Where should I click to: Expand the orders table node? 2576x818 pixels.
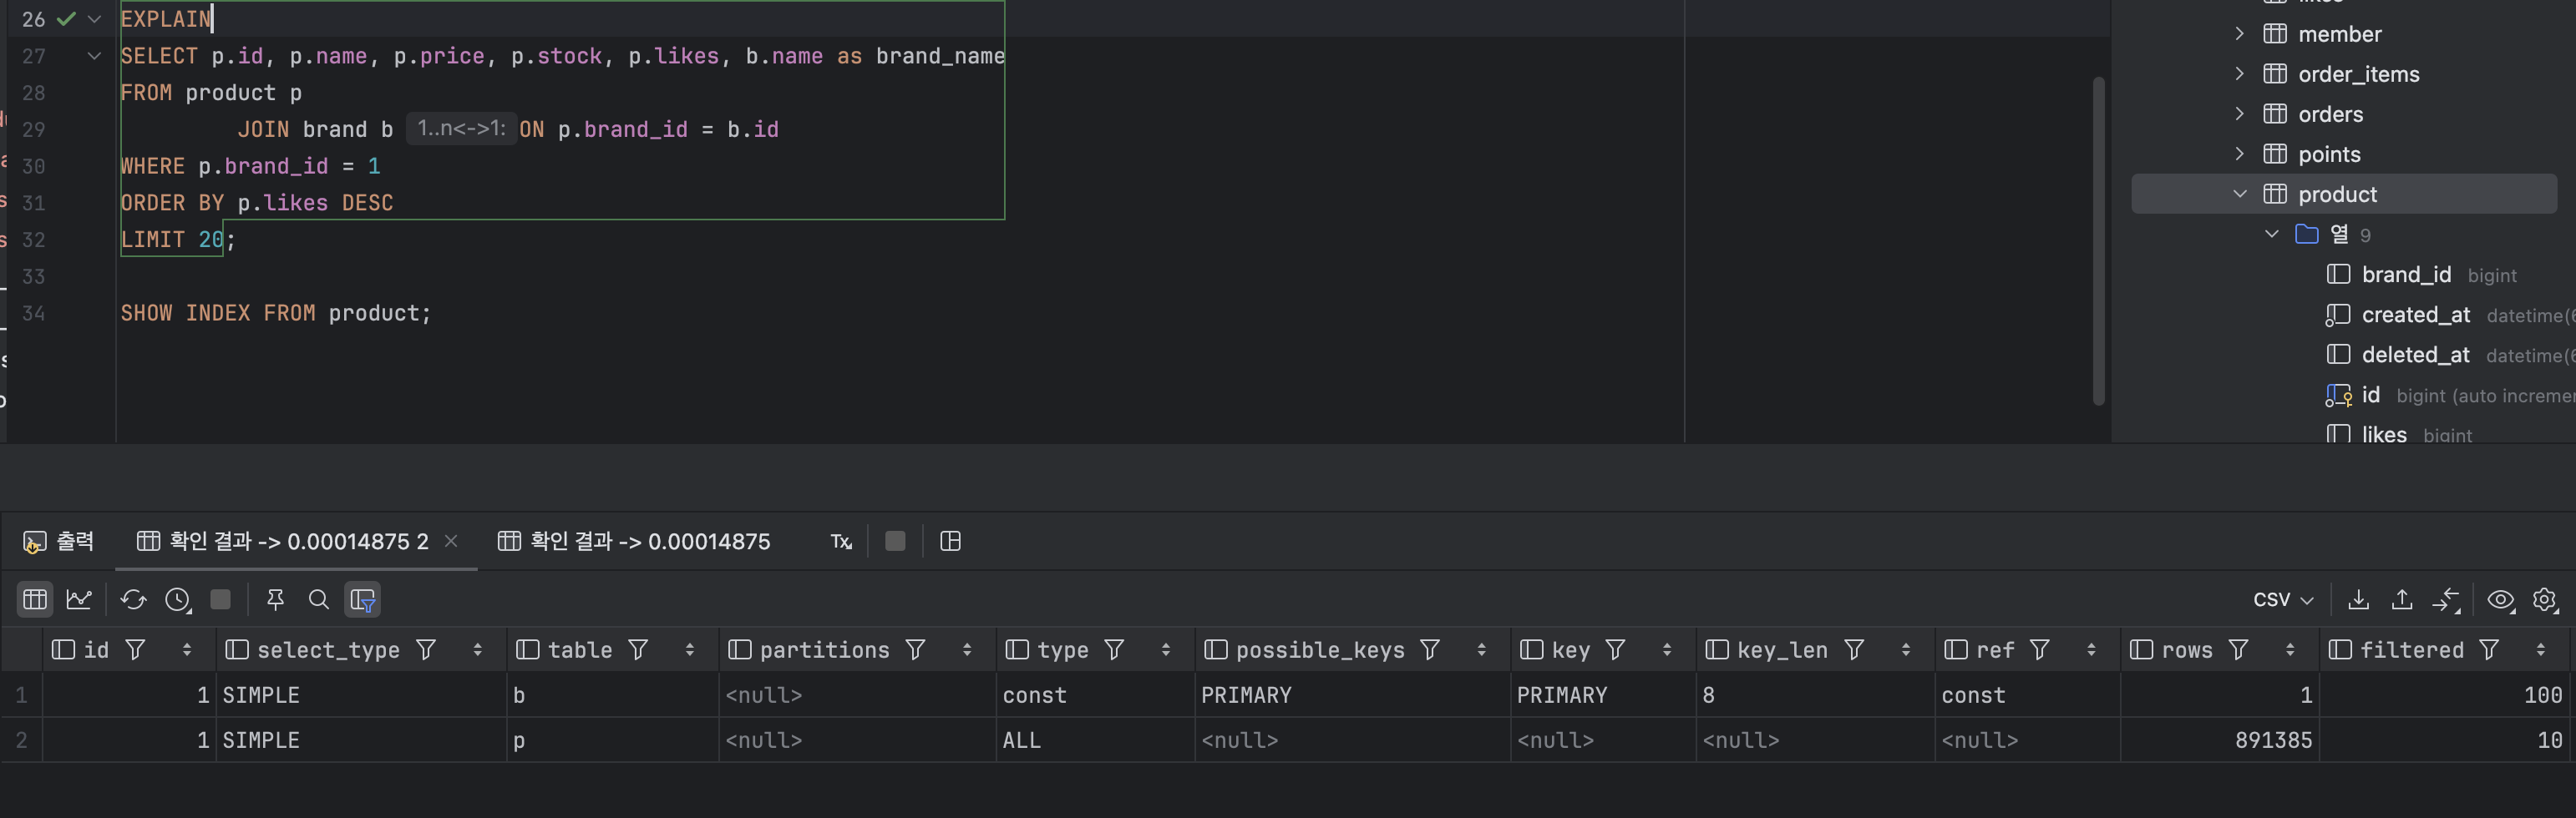2240,114
